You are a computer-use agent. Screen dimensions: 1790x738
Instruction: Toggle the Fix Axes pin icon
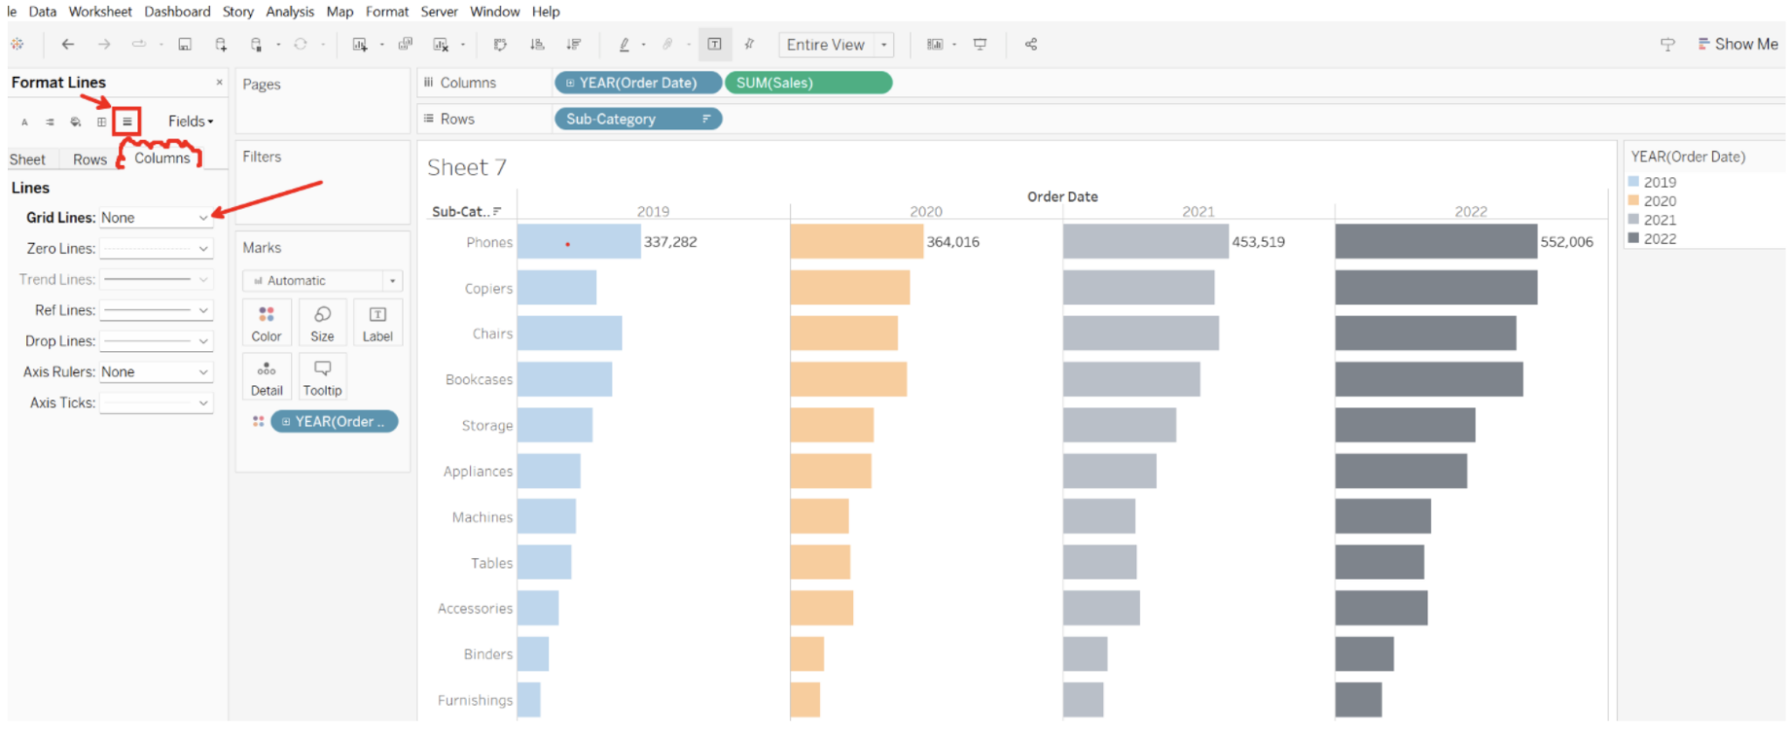(x=749, y=45)
